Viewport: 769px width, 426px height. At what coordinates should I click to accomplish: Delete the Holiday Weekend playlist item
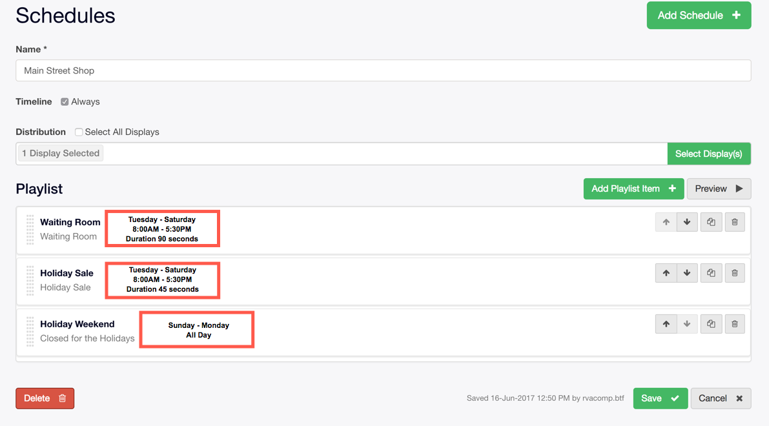tap(735, 324)
